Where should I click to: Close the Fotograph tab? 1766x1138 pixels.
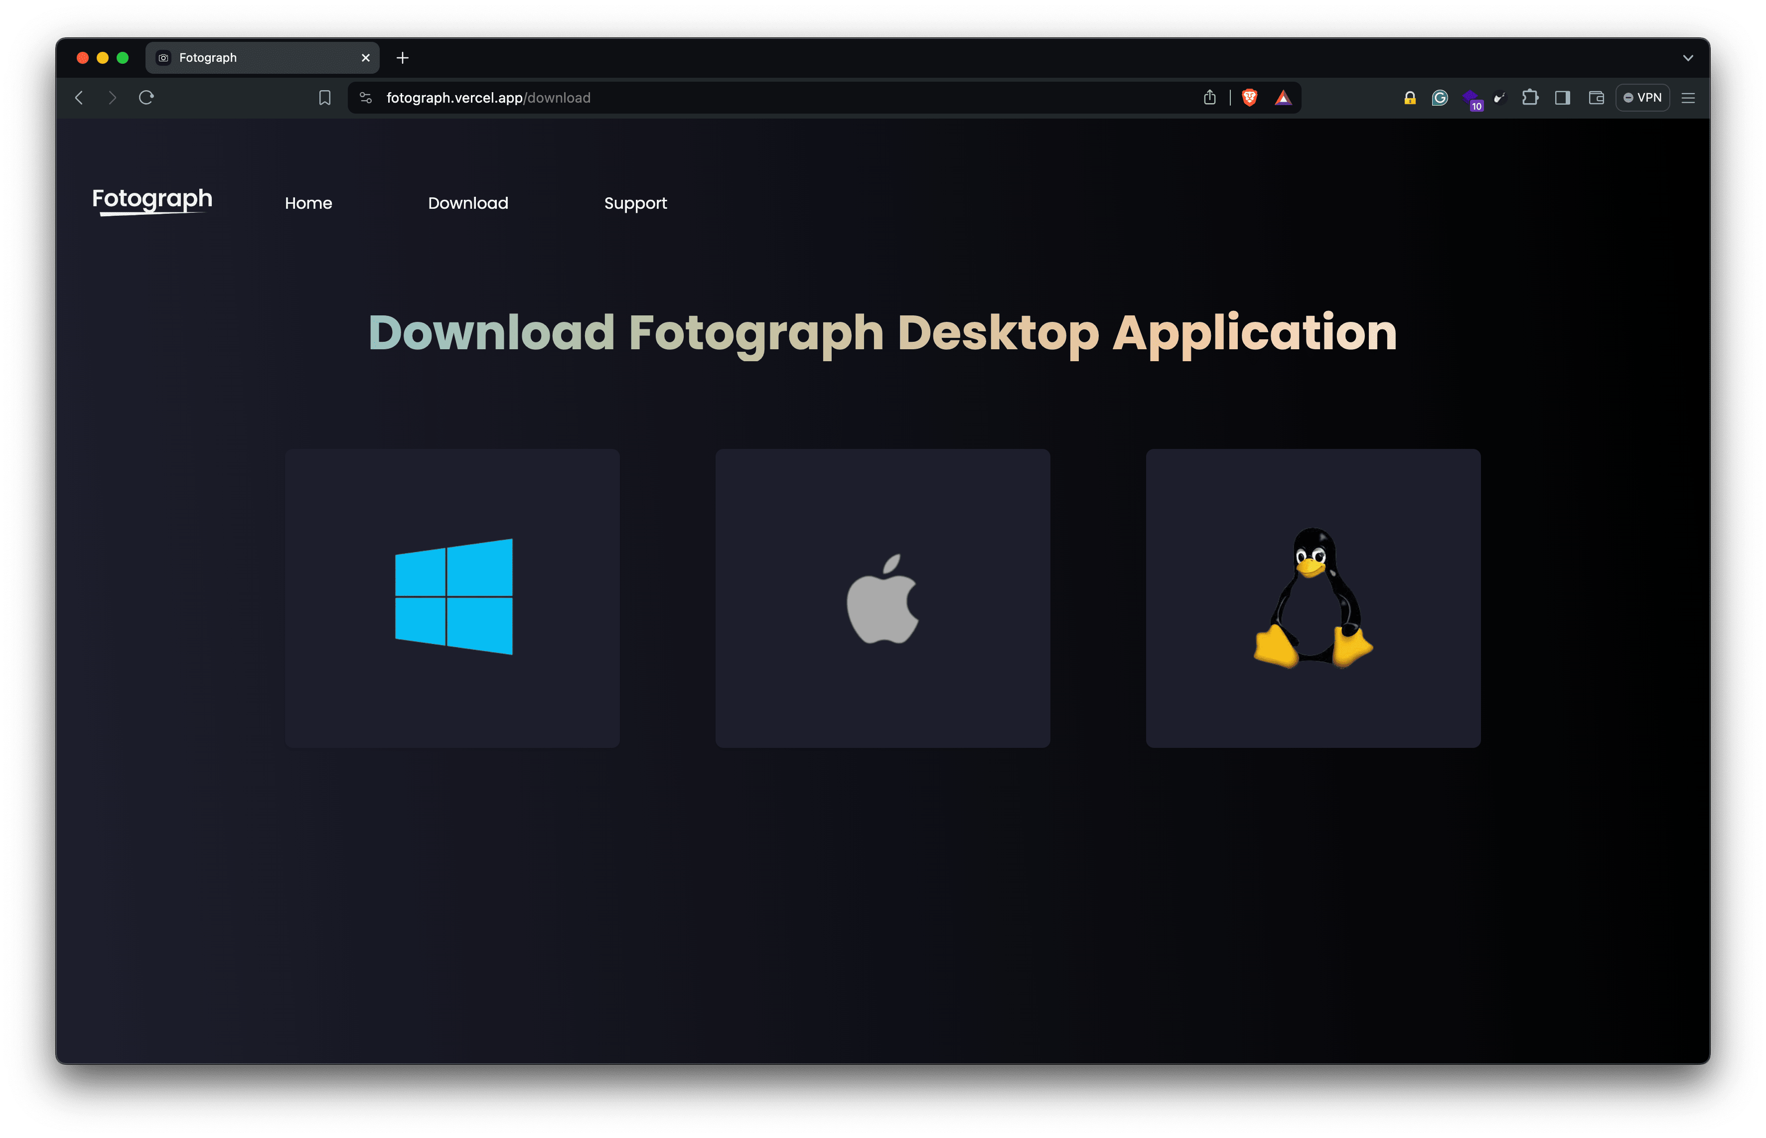(366, 58)
